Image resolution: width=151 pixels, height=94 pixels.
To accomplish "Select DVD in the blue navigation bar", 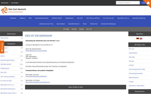I will pyautogui.click(x=30, y=18).
